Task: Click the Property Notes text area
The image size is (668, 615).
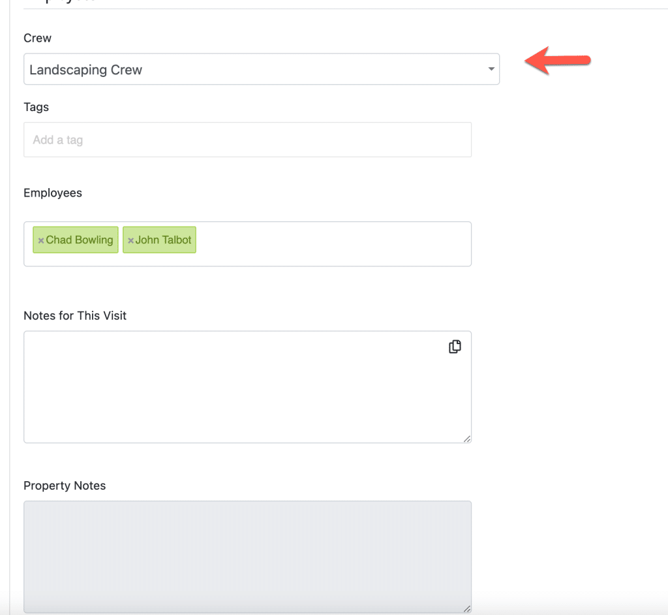Action: [x=247, y=557]
